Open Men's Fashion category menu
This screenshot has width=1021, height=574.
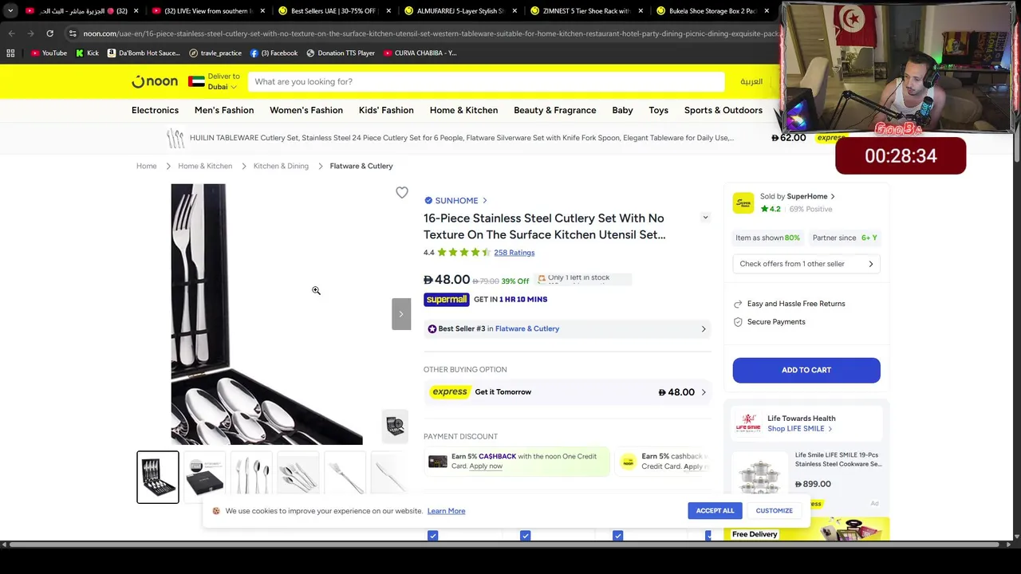(x=224, y=110)
